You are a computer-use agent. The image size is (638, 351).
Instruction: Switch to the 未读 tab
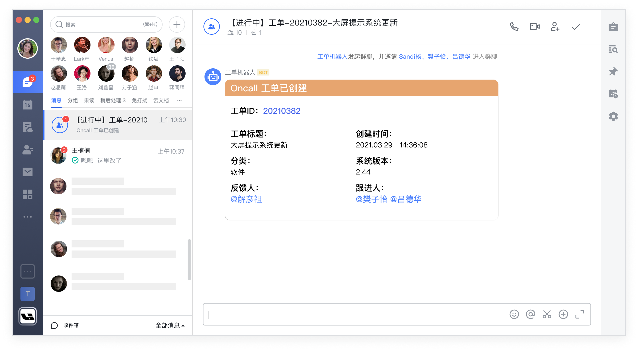point(89,101)
